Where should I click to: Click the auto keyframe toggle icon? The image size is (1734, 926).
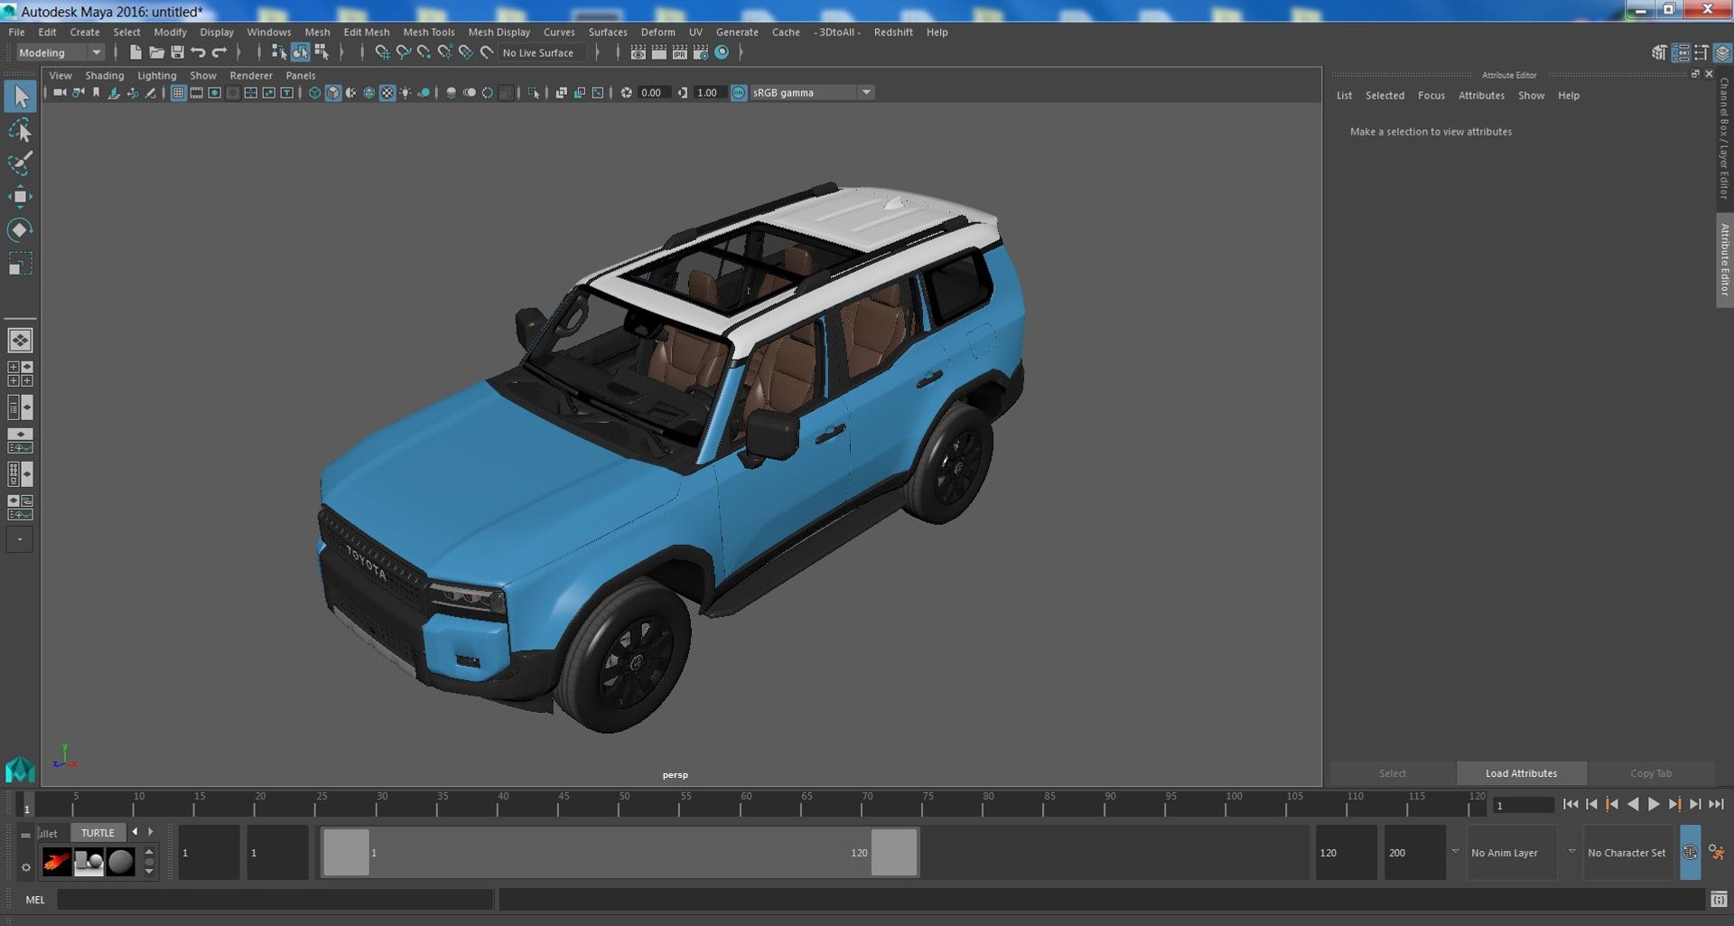click(x=1690, y=852)
